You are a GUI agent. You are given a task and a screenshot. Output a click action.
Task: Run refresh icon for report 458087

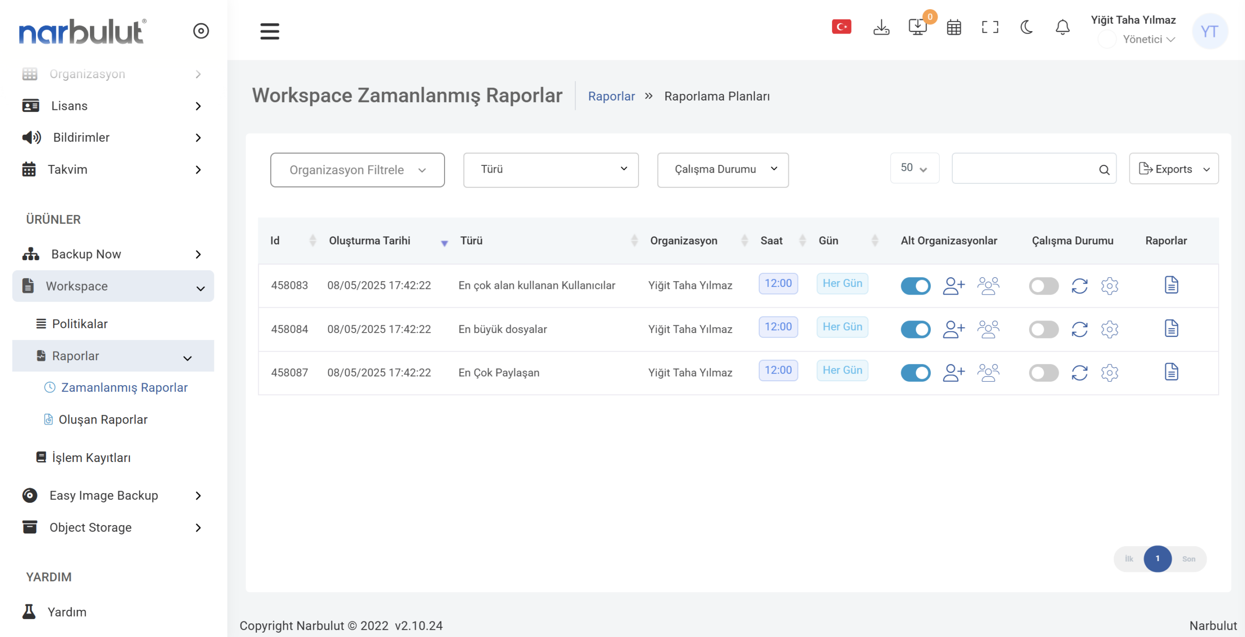1080,373
